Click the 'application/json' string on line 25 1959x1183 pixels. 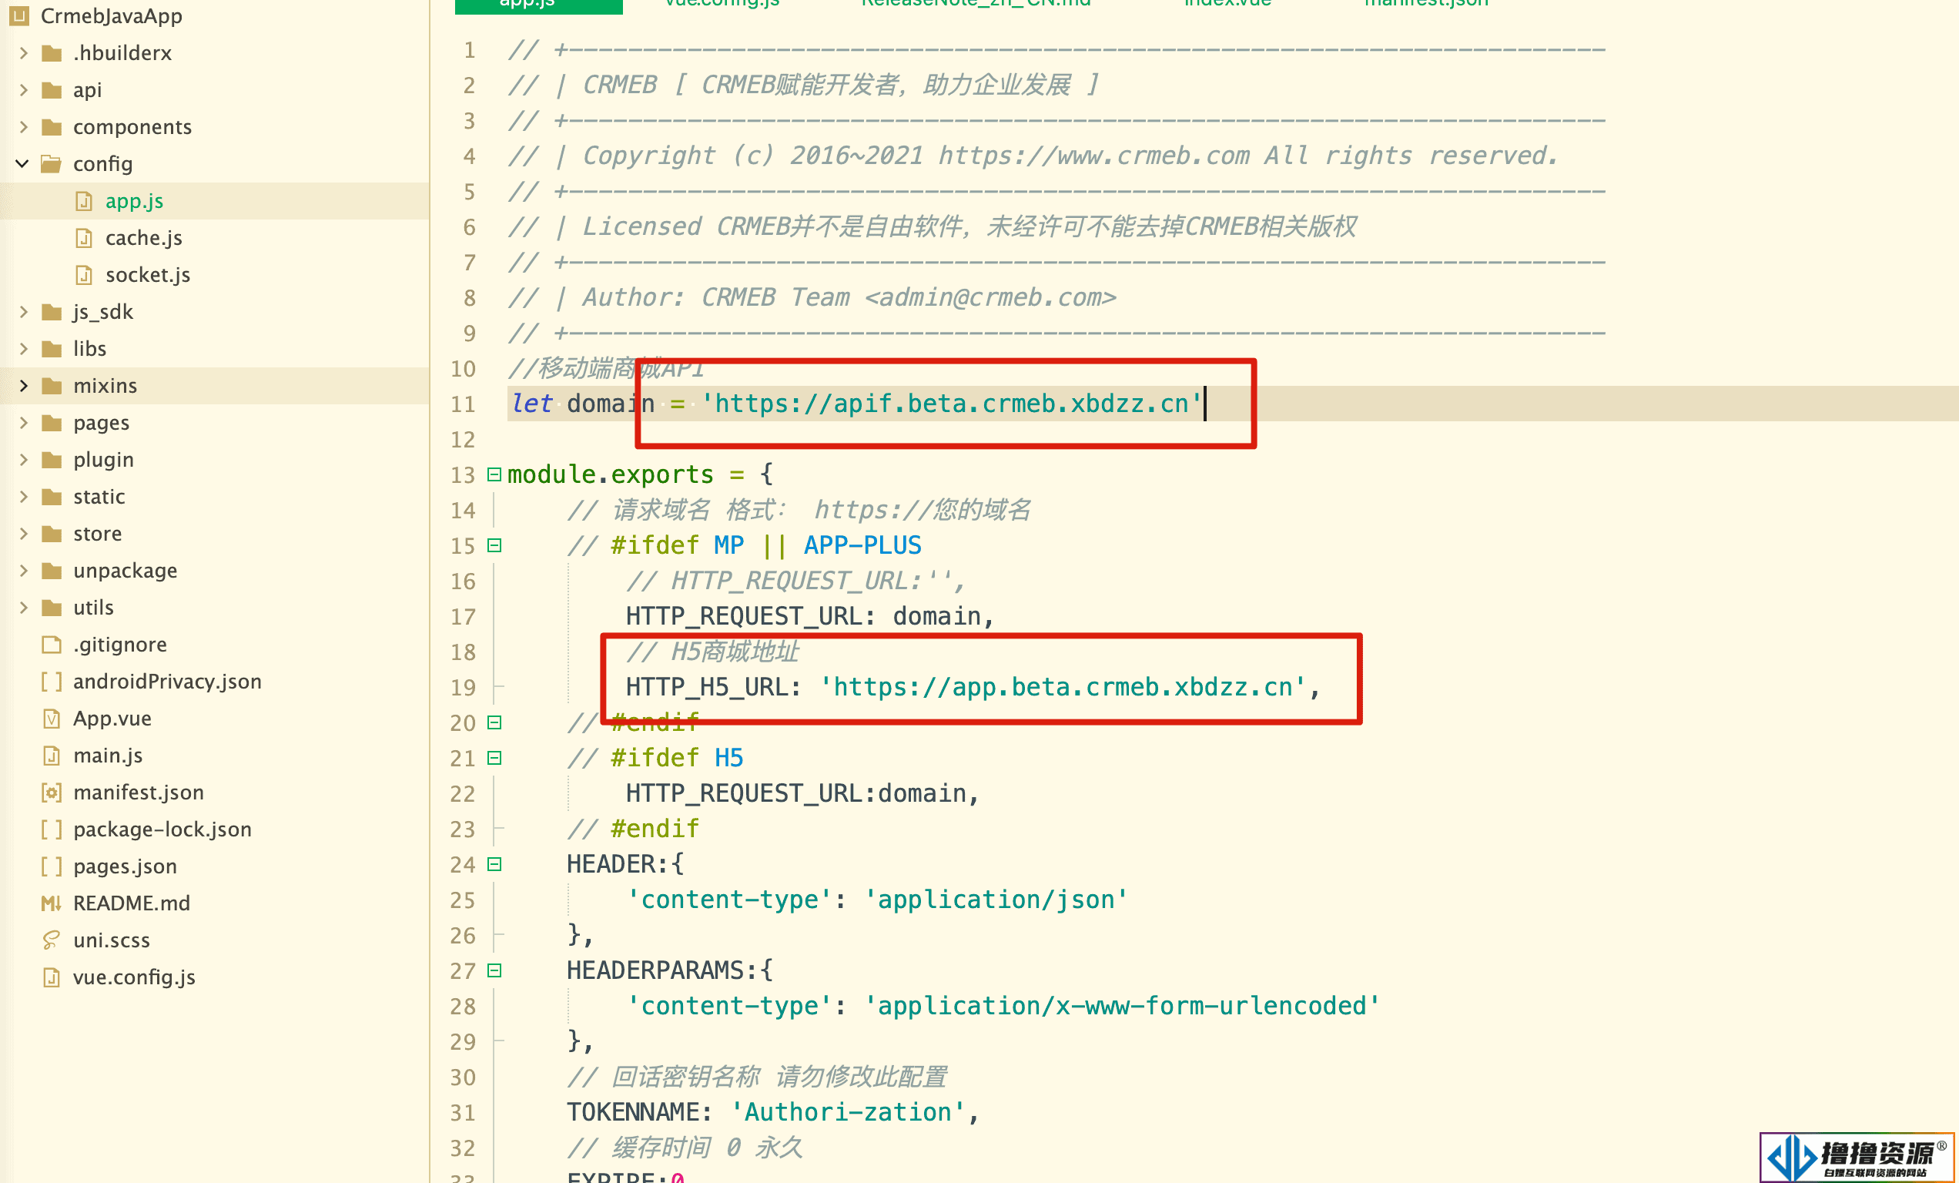[x=996, y=900]
